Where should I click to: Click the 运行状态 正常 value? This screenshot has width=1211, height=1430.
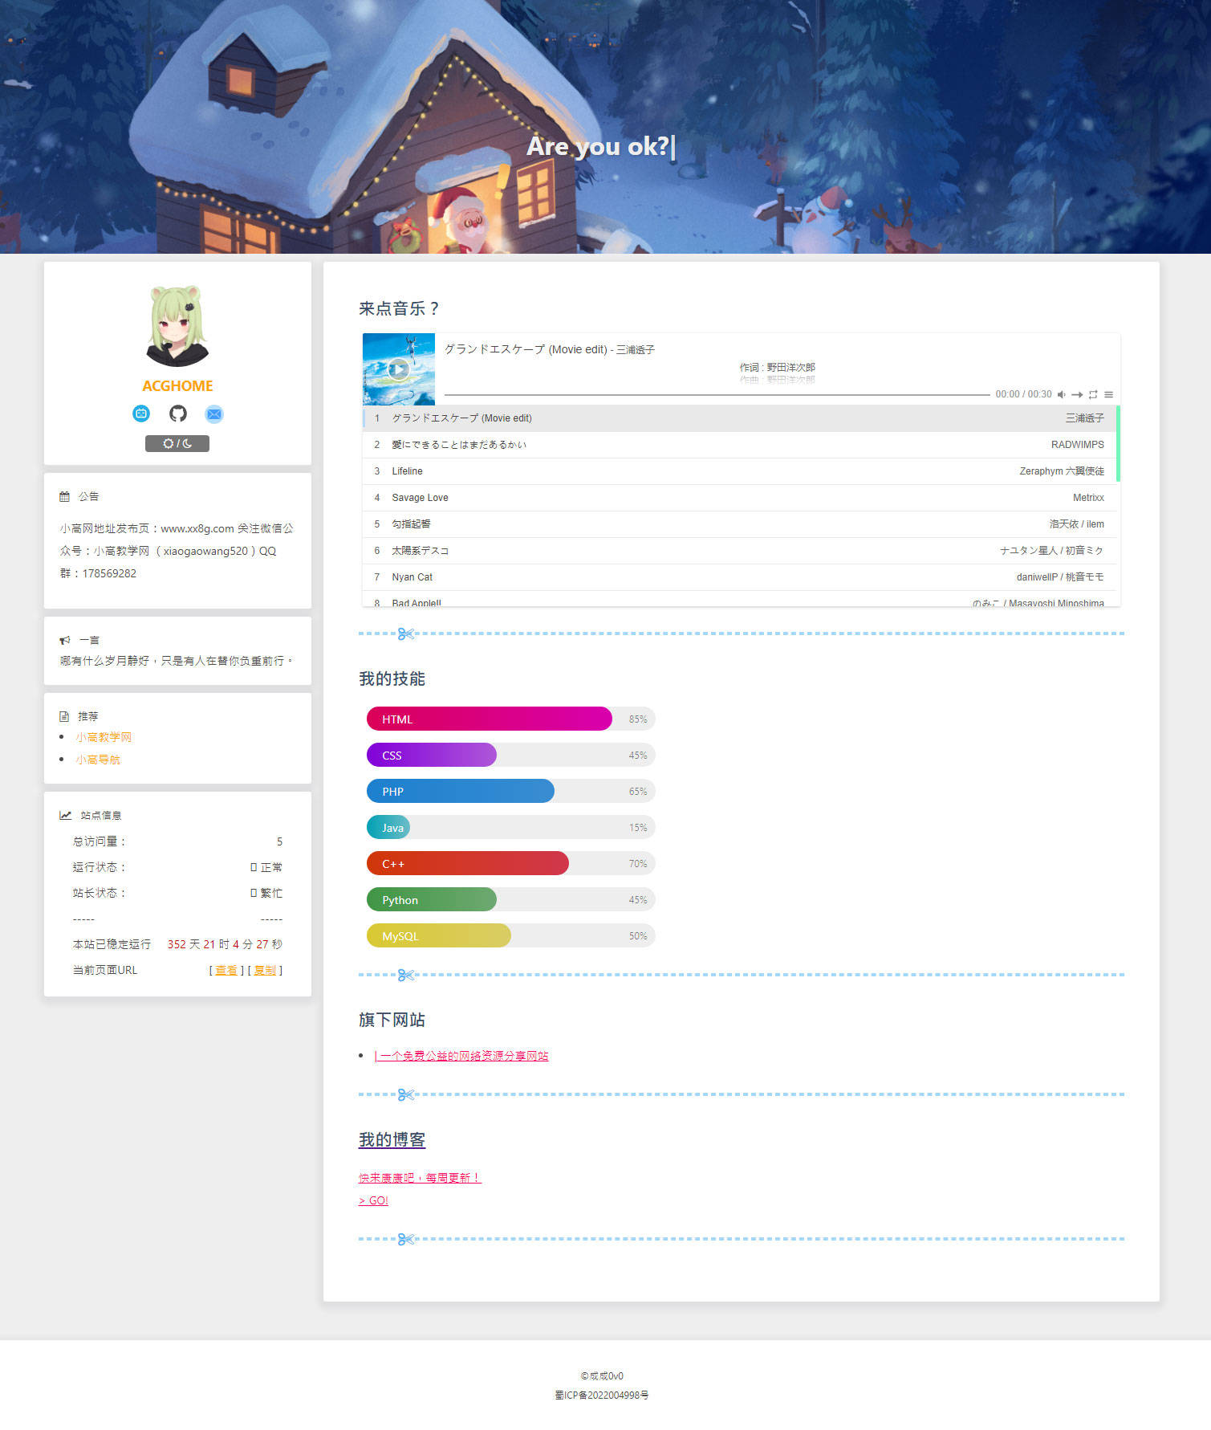pyautogui.click(x=266, y=867)
